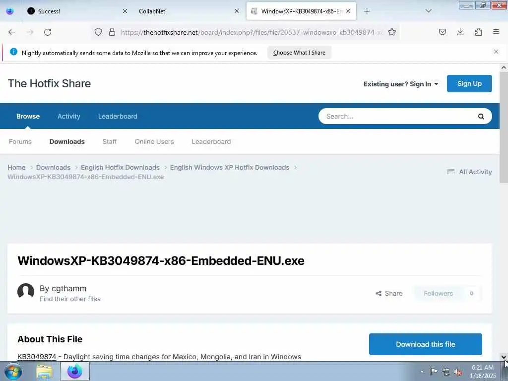Open Leaderboard in the sub-navigation row
Viewport: 508px width, 381px height.
(211, 141)
